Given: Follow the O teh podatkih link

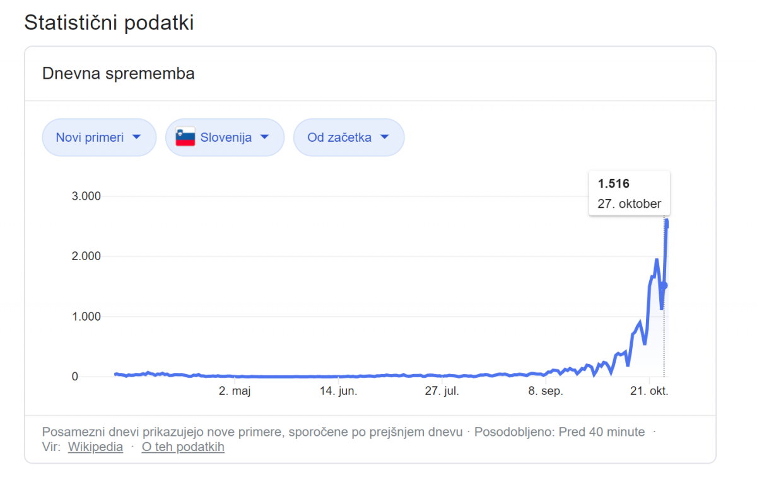Looking at the screenshot, I should pyautogui.click(x=183, y=447).
